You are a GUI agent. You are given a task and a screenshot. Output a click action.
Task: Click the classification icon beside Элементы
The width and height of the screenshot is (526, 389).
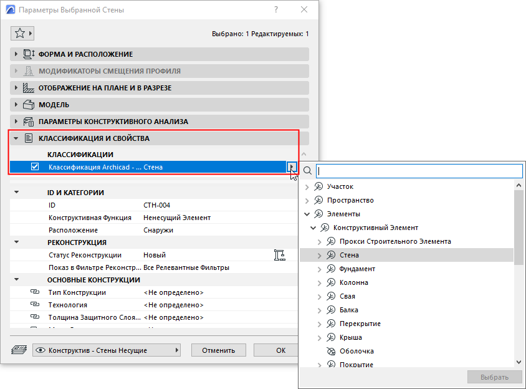[318, 214]
